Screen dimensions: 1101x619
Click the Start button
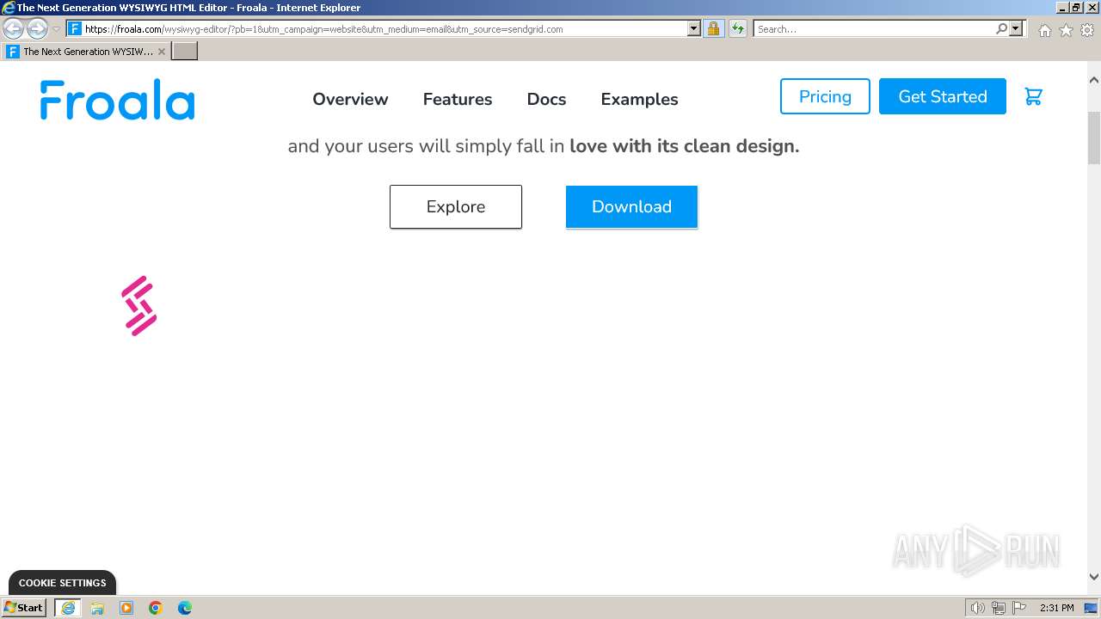24,607
